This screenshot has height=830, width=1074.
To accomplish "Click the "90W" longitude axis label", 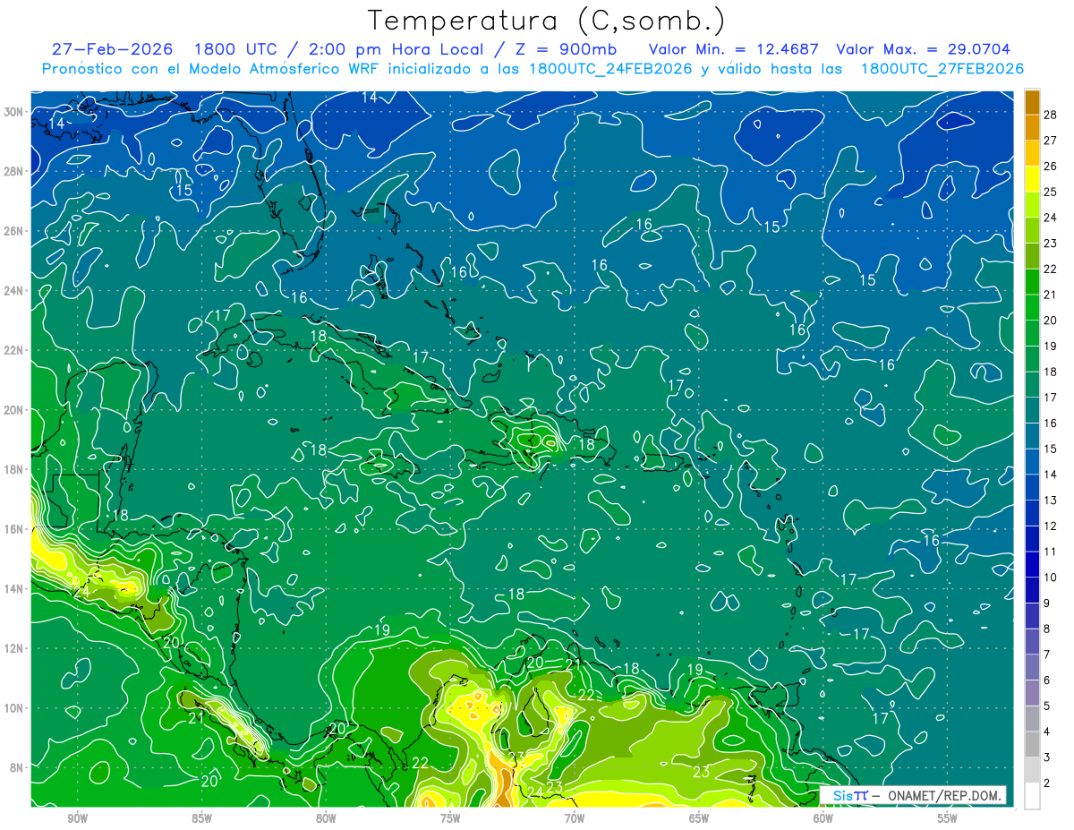I will pos(78,818).
